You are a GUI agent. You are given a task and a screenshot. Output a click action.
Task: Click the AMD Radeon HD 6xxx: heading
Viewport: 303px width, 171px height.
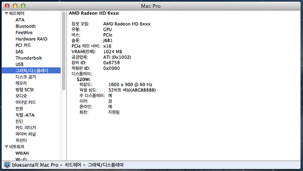pos(94,13)
